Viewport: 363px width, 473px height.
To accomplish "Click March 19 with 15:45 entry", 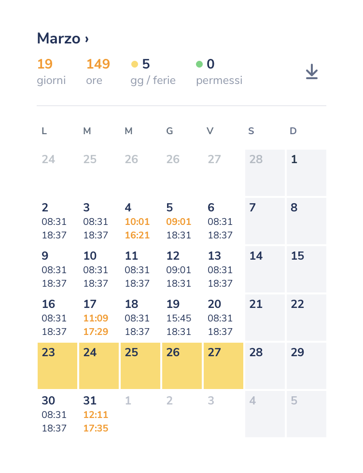I will [x=181, y=318].
